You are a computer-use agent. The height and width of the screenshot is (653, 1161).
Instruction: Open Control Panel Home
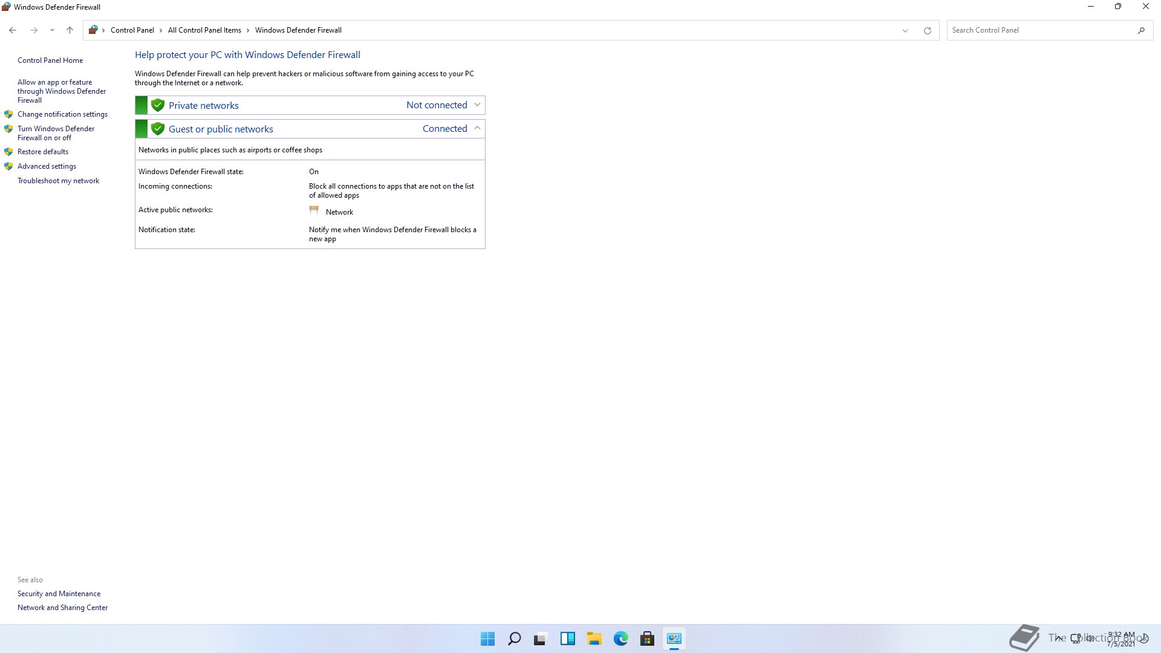[50, 60]
